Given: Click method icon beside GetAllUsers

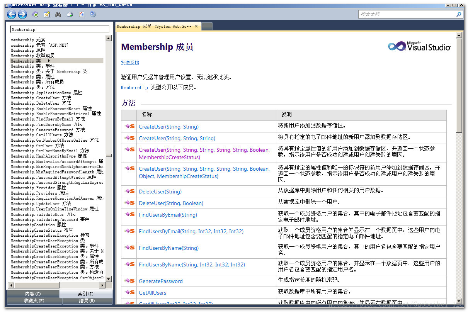Looking at the screenshot, I should point(129,292).
